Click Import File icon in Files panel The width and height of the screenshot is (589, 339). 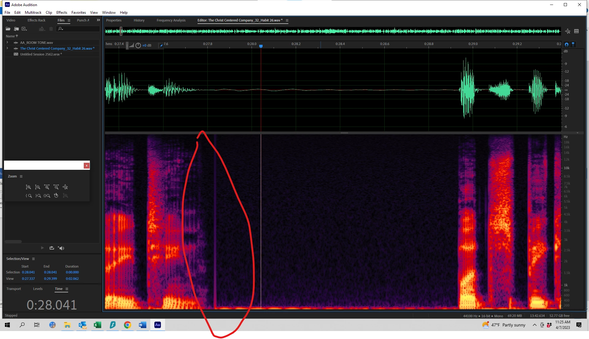click(16, 29)
